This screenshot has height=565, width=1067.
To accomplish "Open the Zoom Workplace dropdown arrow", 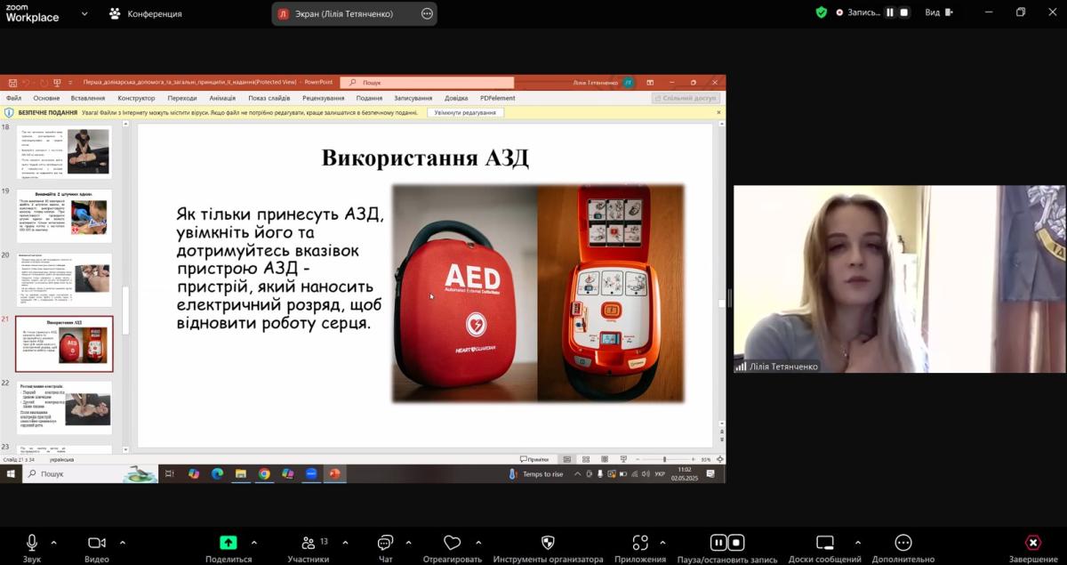I will [x=84, y=13].
